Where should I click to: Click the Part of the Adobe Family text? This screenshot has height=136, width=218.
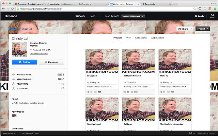coord(204,133)
